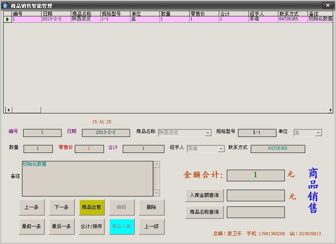Jump to first record with 最前一条
The height and width of the screenshot is (244, 336).
32,226
